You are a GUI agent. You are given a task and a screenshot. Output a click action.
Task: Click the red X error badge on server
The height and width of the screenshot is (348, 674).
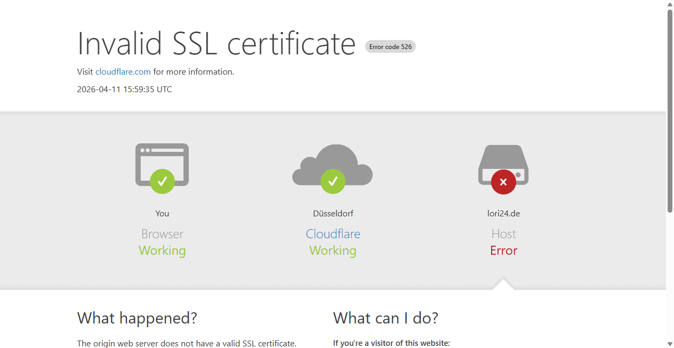(503, 182)
